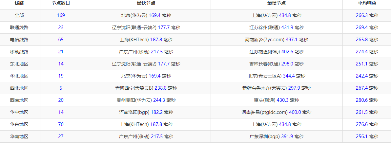Viewport: 391px width, 144px height.
Task: Open node count 14 for 东北地区
Action: [61, 64]
